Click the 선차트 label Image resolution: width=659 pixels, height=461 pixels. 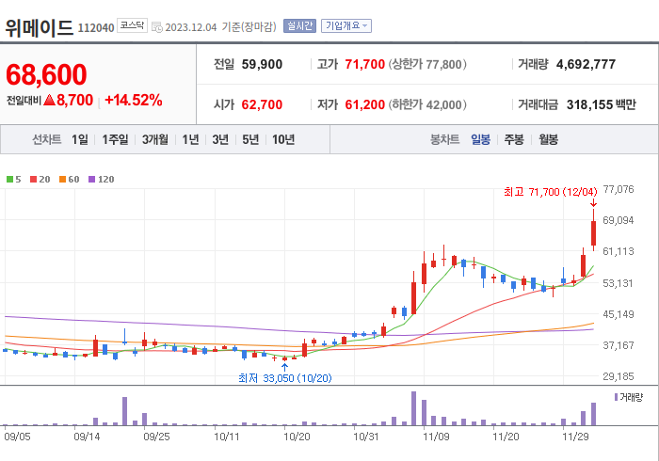point(47,139)
